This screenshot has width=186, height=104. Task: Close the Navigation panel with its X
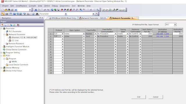tap(42, 18)
